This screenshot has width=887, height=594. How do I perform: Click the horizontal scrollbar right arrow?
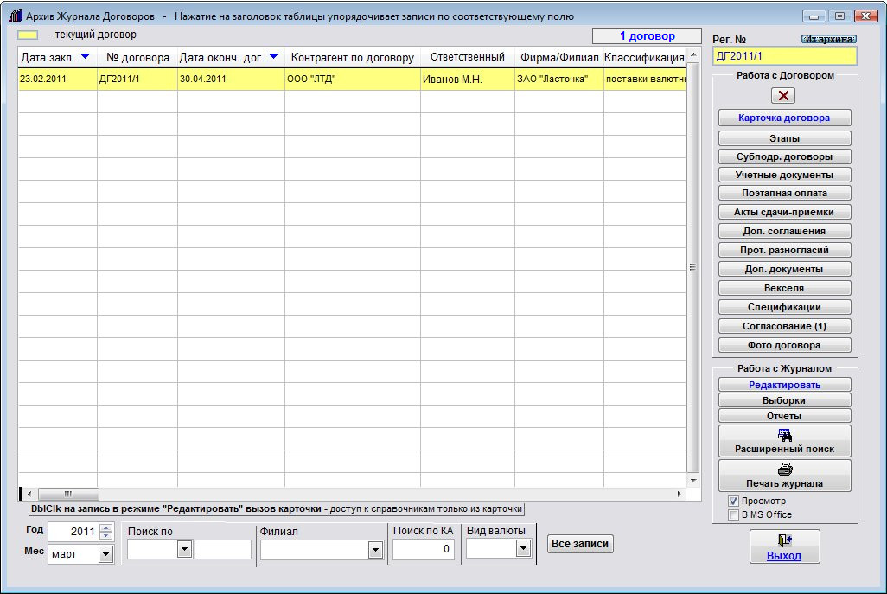(x=679, y=494)
